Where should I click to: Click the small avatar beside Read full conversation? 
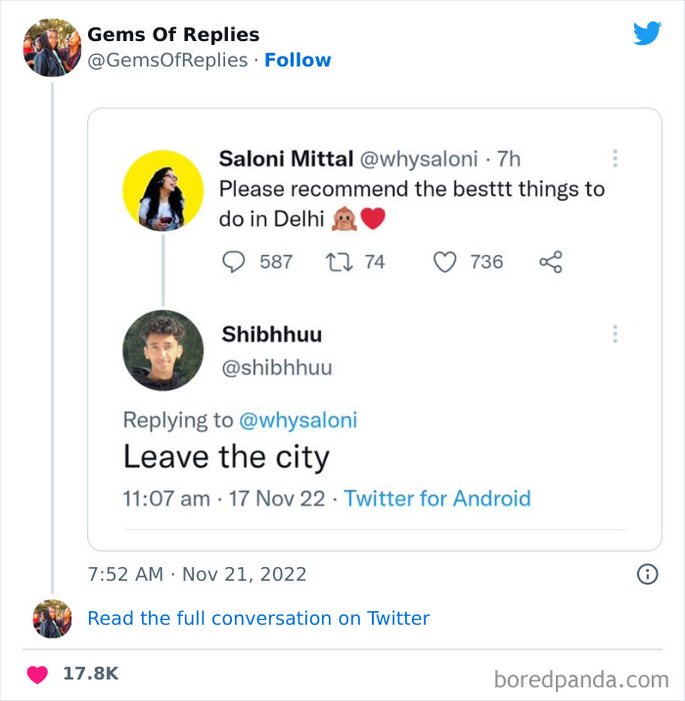[52, 618]
